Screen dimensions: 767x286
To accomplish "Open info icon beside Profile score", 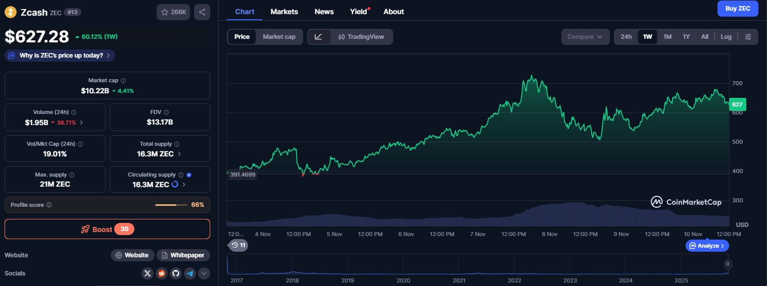I will [49, 205].
